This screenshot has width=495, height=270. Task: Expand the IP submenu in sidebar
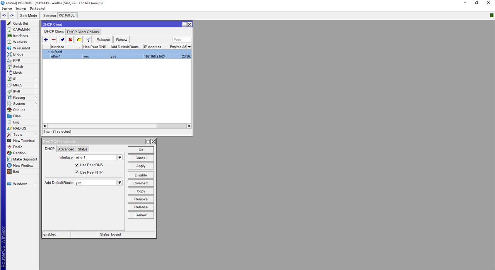[x=36, y=79]
